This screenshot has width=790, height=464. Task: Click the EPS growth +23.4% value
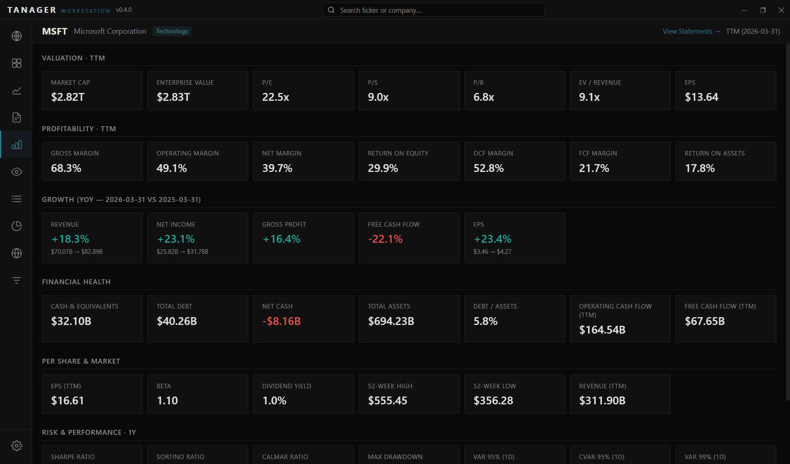point(493,239)
